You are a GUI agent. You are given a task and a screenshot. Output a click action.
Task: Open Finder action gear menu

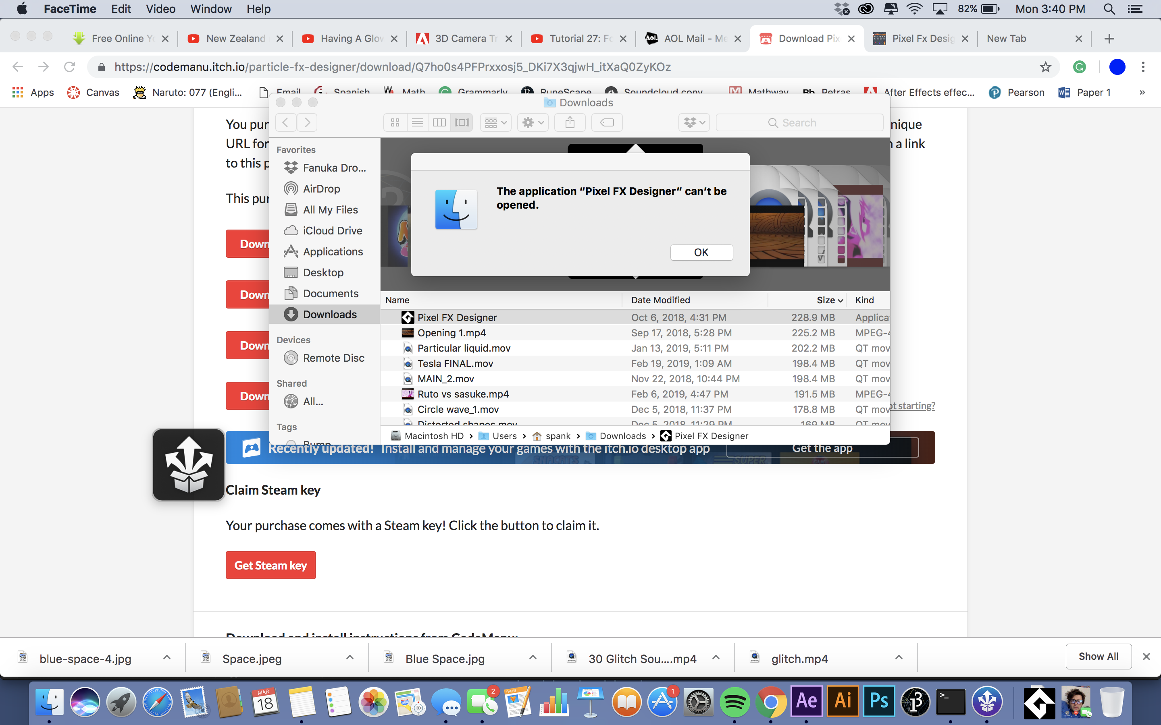pos(533,123)
